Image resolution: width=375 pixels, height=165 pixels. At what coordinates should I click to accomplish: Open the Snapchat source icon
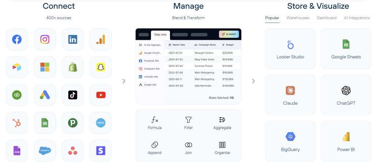101,67
